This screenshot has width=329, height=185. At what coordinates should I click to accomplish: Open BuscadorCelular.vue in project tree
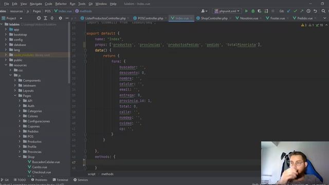click(x=46, y=162)
